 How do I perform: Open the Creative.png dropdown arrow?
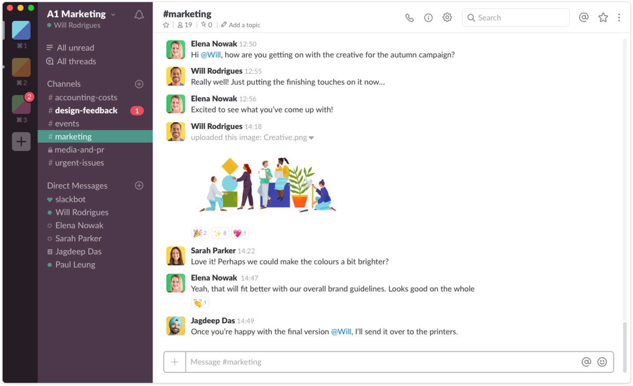point(311,137)
